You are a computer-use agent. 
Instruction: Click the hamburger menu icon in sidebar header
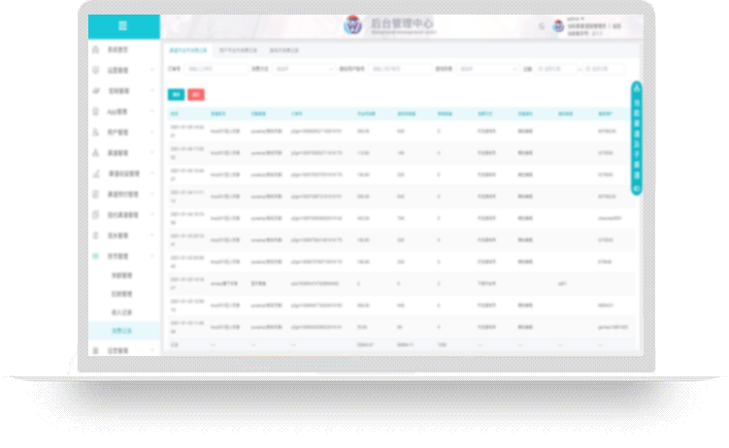122,25
